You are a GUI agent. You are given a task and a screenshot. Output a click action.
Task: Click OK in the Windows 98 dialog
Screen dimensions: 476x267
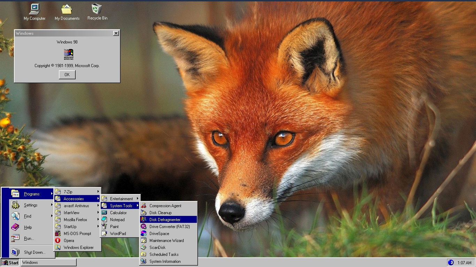(67, 75)
